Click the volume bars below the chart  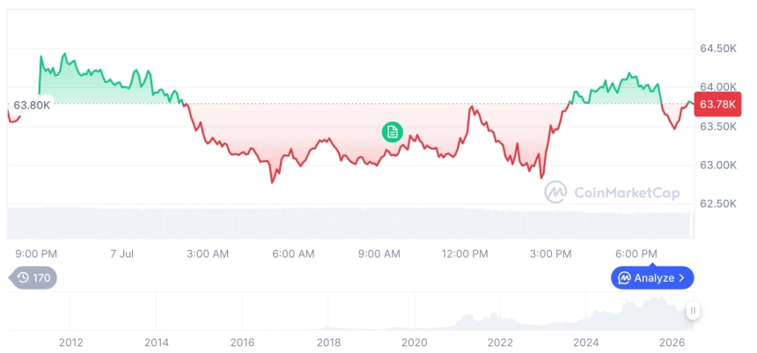(x=351, y=223)
